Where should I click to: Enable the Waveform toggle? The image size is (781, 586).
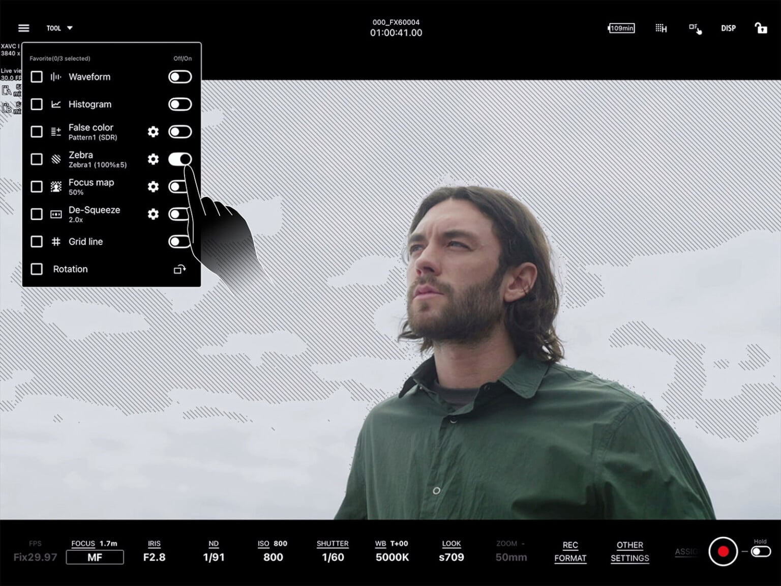[181, 77]
